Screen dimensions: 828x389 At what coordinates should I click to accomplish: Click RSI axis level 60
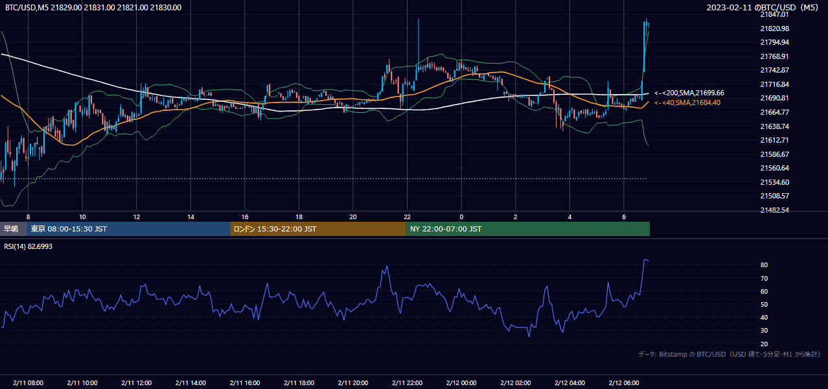pos(765,292)
